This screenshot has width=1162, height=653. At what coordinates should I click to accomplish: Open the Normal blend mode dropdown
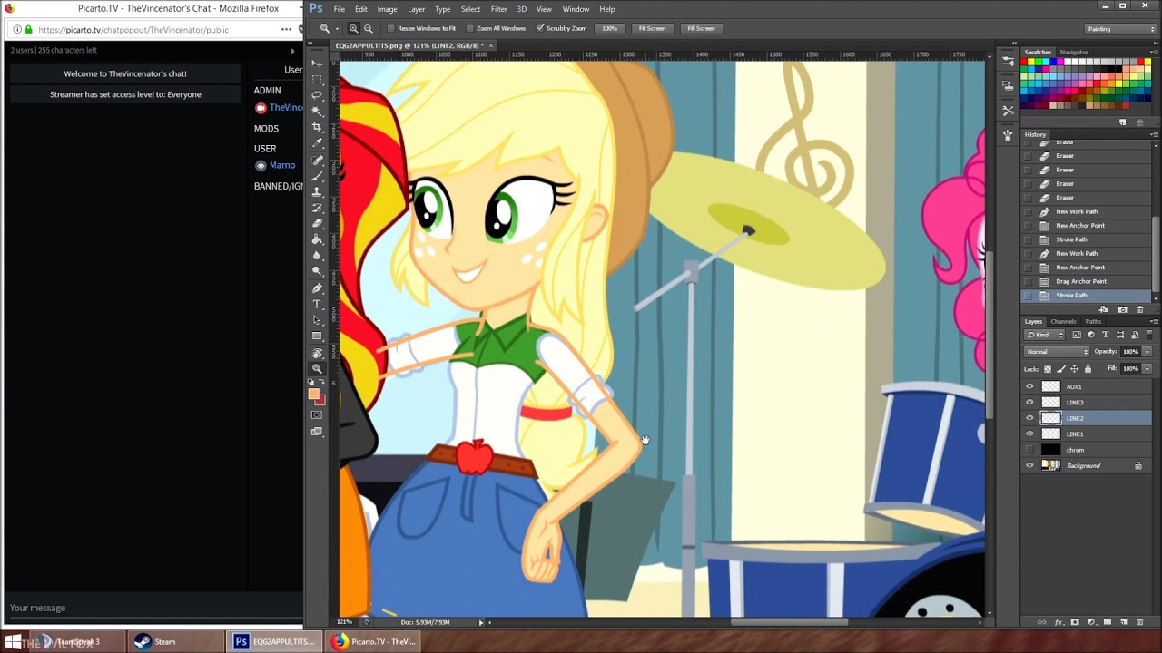[1057, 352]
